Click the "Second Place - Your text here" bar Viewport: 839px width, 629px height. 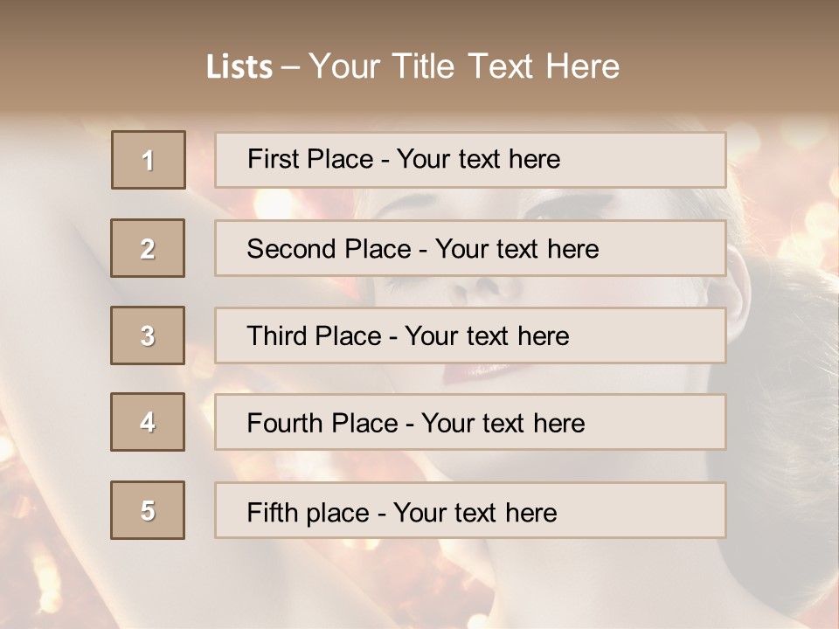pos(470,248)
